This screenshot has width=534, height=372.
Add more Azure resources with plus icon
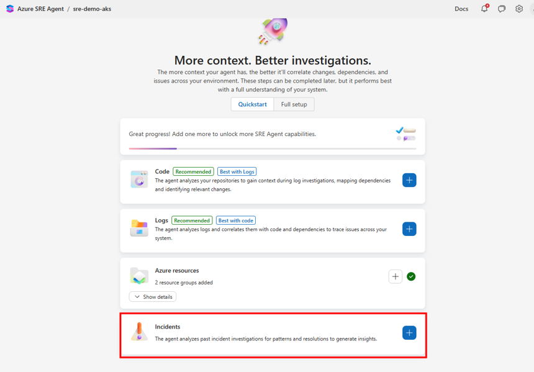click(x=396, y=276)
